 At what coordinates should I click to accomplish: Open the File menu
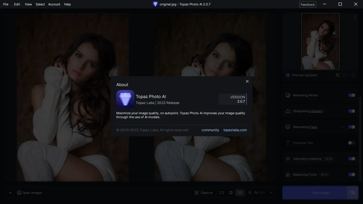(x=6, y=4)
